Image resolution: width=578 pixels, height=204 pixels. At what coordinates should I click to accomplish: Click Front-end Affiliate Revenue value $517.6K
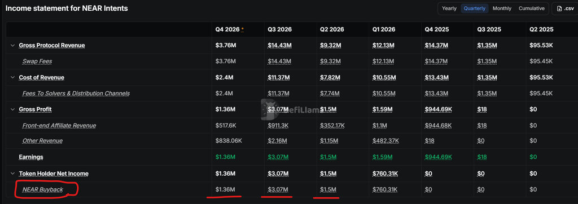click(226, 126)
